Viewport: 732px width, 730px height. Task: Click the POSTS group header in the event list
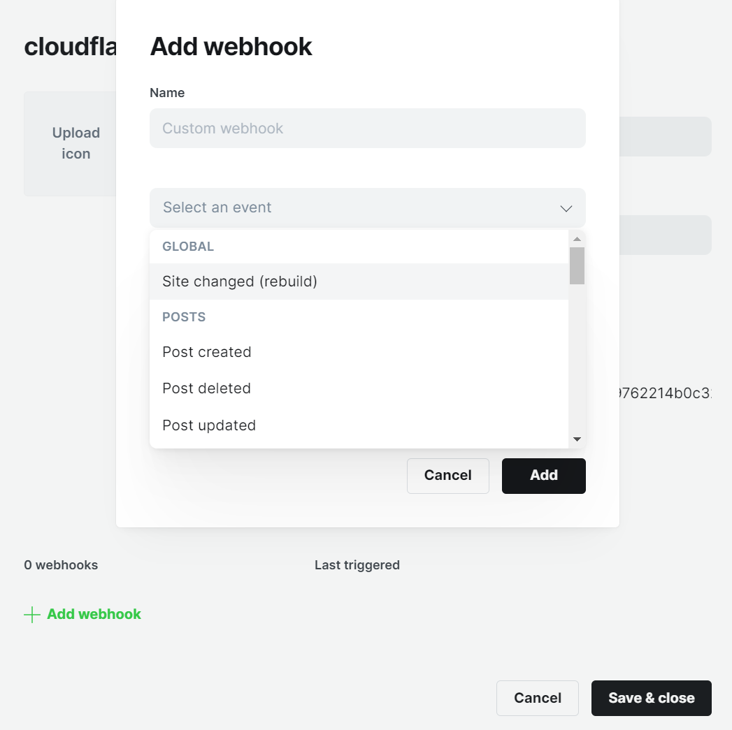[x=184, y=317]
